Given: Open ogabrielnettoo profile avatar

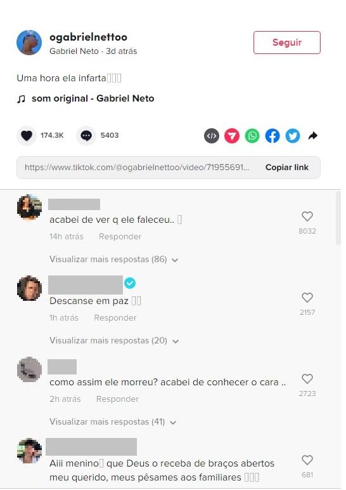Looking at the screenshot, I should 29,43.
